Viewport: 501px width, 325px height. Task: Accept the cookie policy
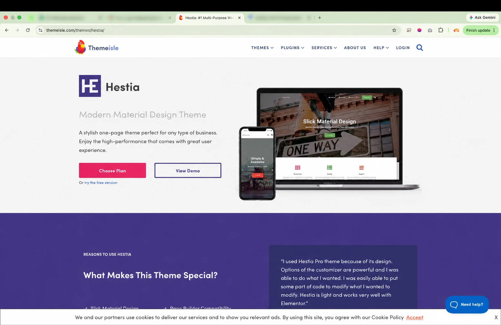click(415, 317)
